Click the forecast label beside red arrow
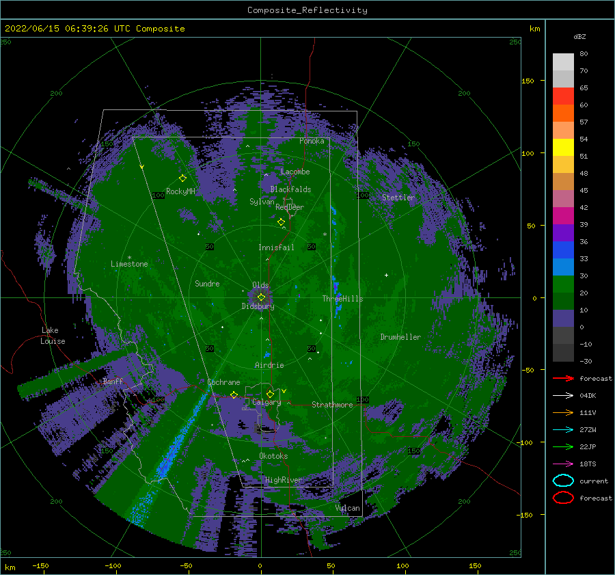The image size is (615, 575). click(595, 378)
